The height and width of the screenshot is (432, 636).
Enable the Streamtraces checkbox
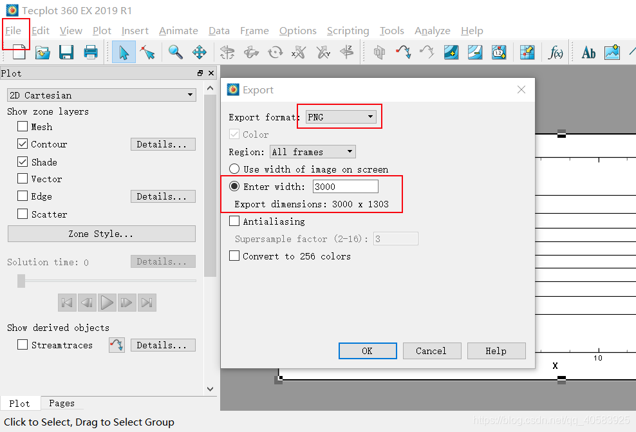(x=23, y=345)
